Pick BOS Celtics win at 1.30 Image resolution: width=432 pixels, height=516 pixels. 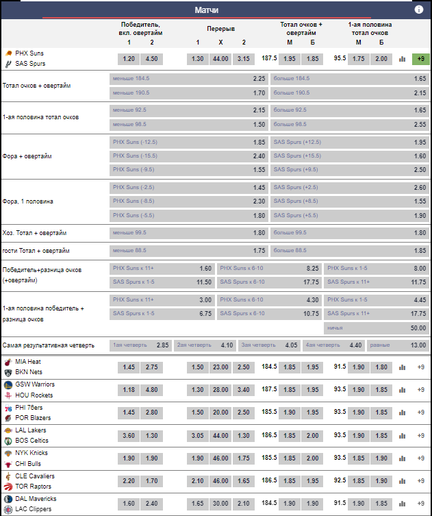click(152, 435)
